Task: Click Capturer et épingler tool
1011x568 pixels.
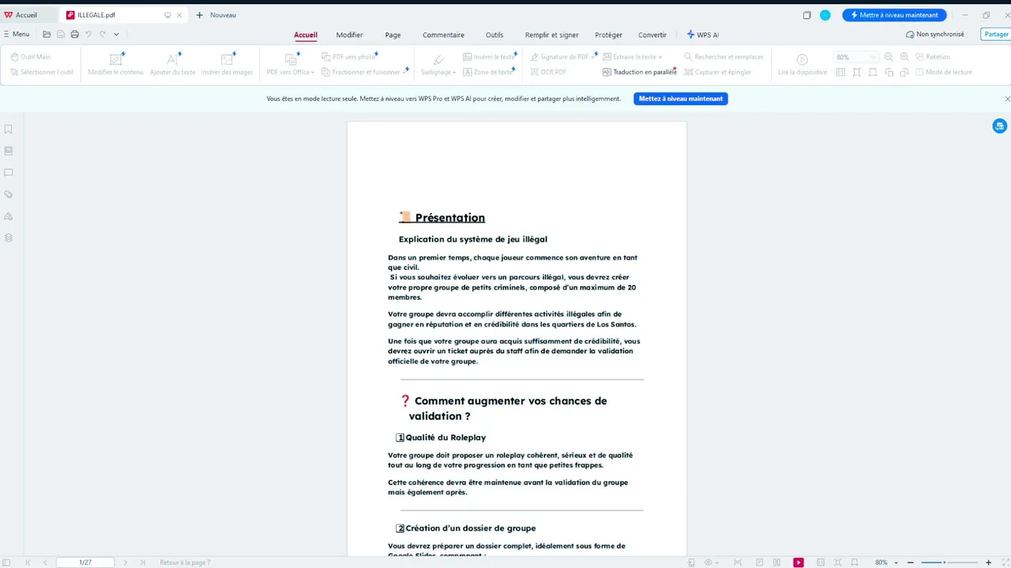Action: (x=717, y=72)
